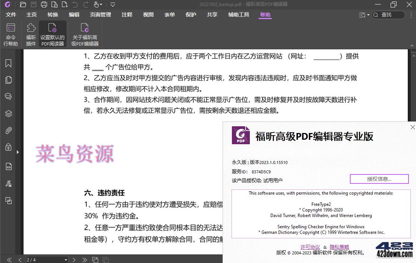The image size is (416, 263).
Task: Open 命令行帮助 from the ribbon
Action: [x=10, y=33]
